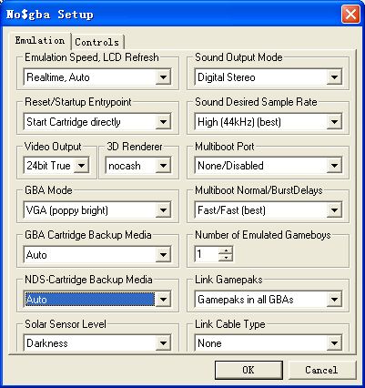Viewport: 365px width, 388px height.
Task: Expand the Solar Sensor Level dropdown
Action: pyautogui.click(x=163, y=343)
